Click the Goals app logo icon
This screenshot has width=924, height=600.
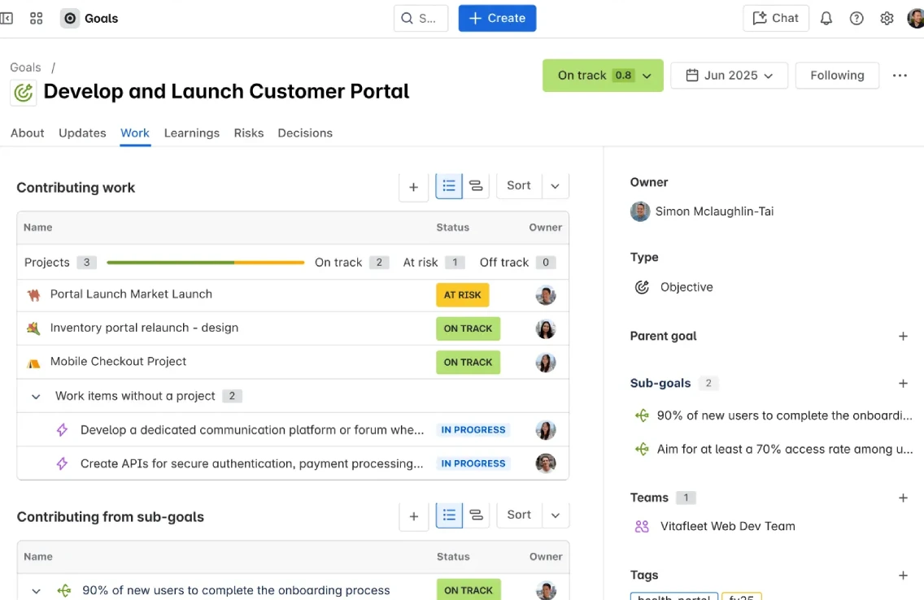[69, 18]
